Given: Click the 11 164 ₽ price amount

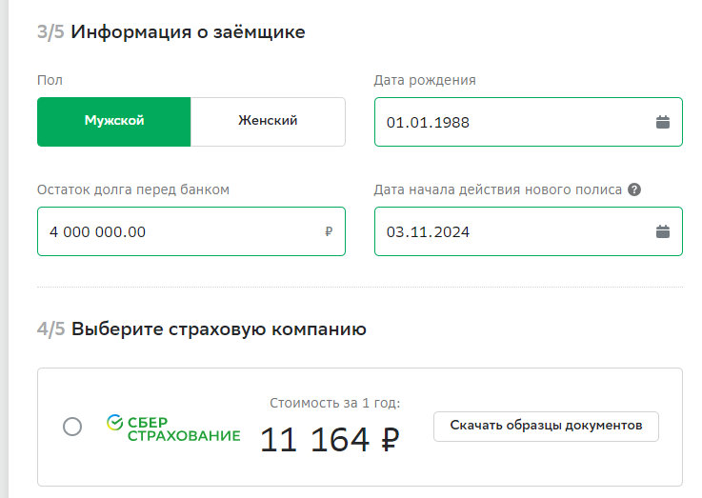Looking at the screenshot, I should [x=329, y=440].
